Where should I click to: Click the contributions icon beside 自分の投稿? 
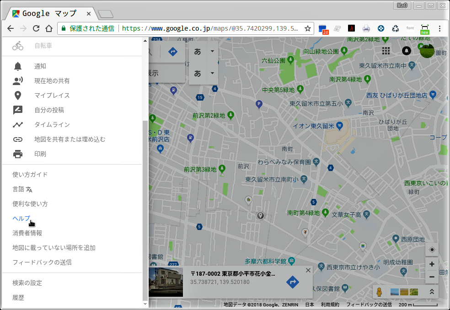[18, 110]
